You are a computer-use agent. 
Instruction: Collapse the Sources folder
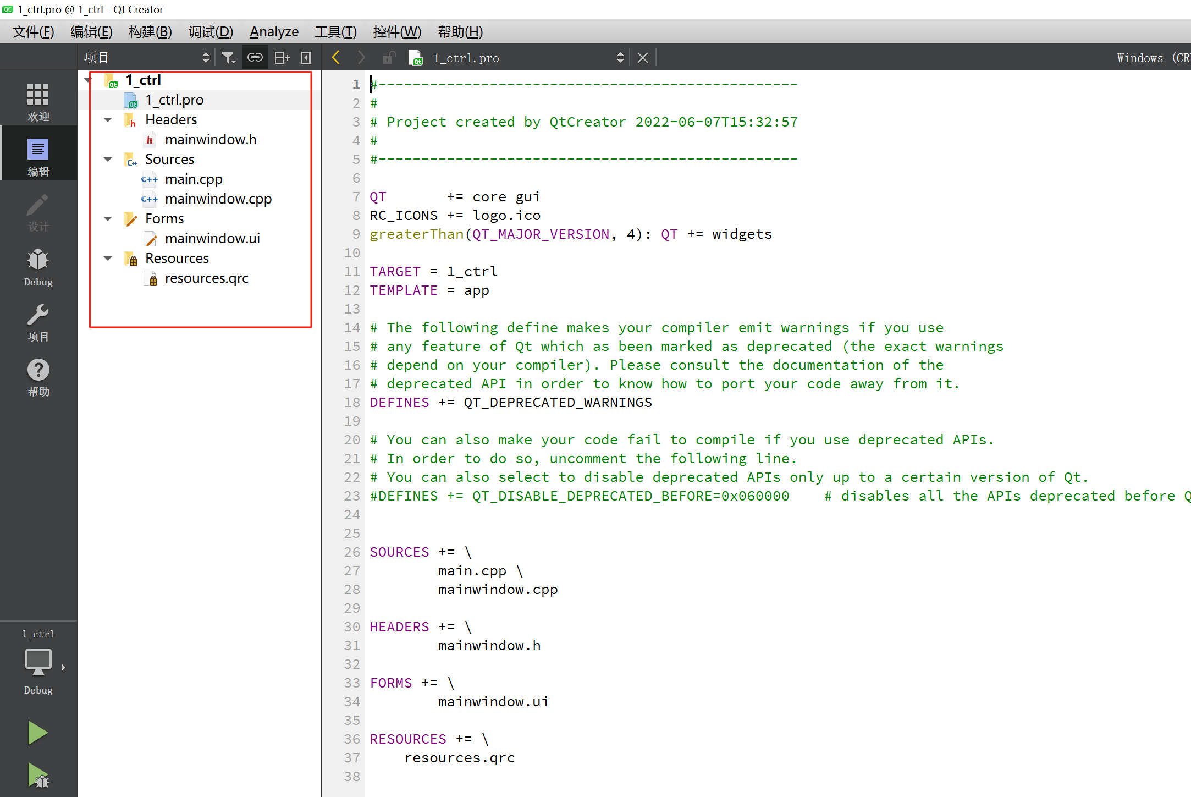point(108,160)
